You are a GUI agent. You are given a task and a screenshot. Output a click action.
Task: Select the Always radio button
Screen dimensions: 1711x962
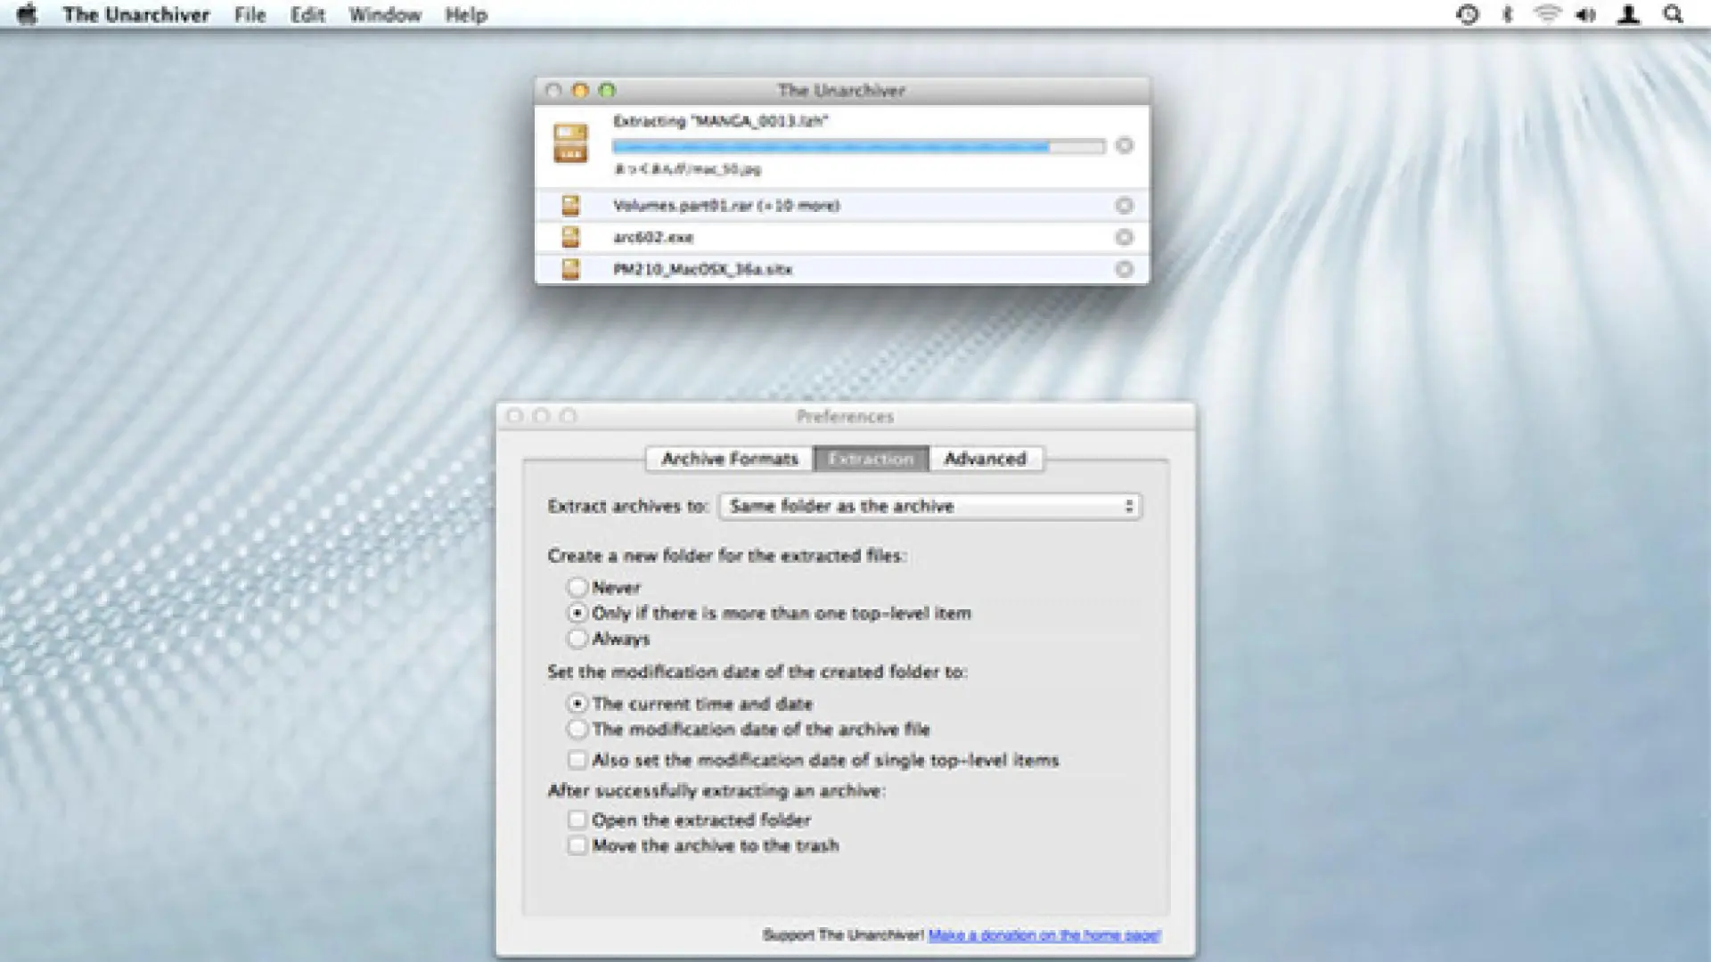pyautogui.click(x=577, y=640)
